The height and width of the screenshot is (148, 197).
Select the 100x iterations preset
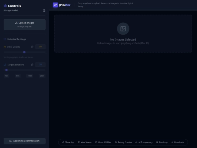(30, 76)
